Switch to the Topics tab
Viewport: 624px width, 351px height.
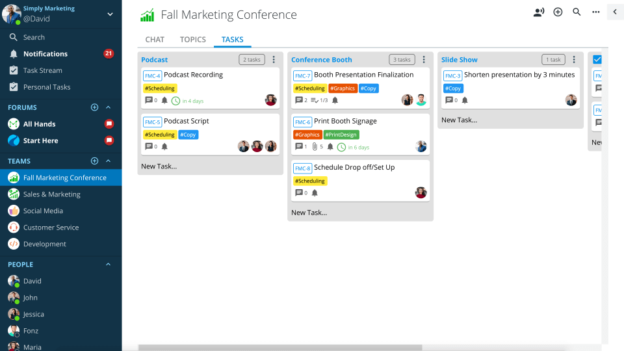point(193,40)
